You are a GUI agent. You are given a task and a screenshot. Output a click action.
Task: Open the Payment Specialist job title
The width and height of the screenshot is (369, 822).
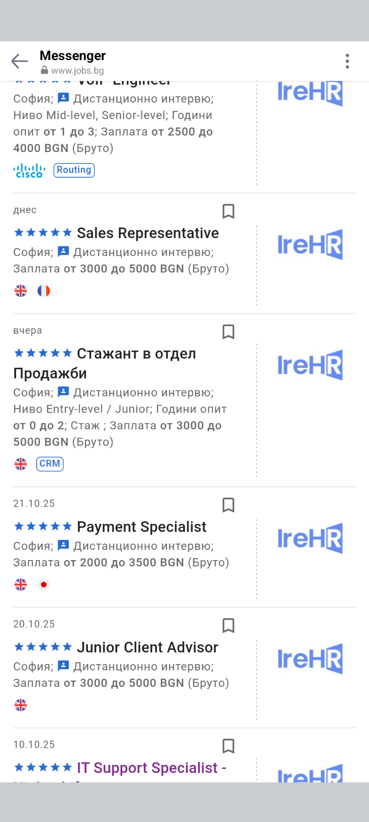pos(141,527)
